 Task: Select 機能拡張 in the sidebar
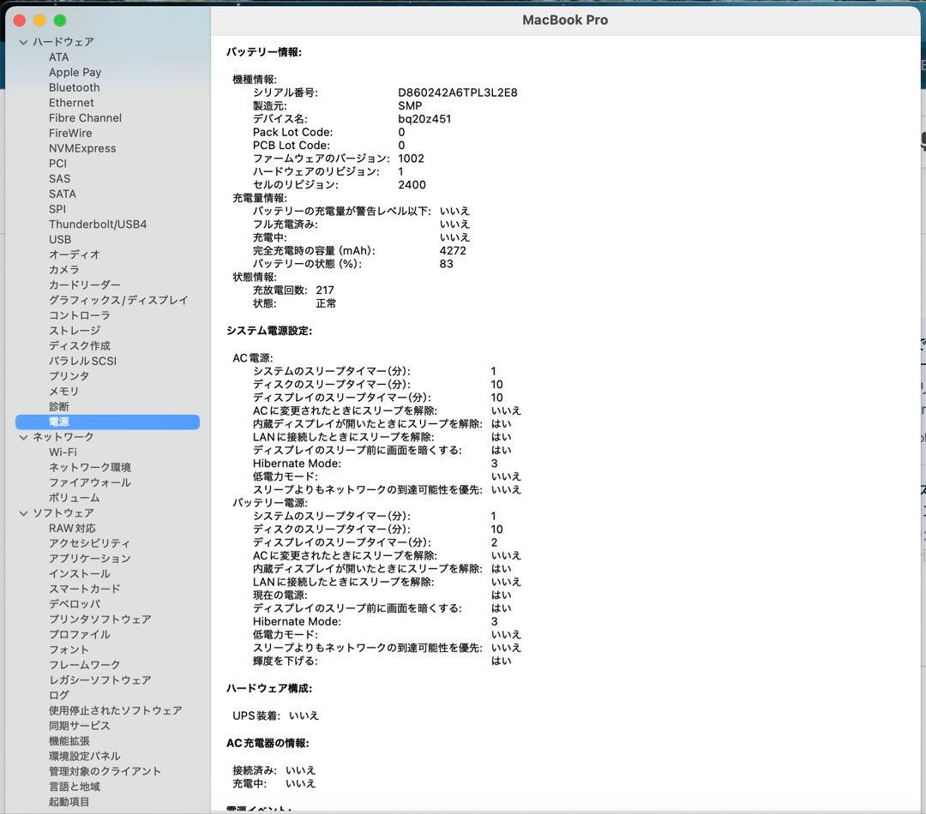(69, 741)
